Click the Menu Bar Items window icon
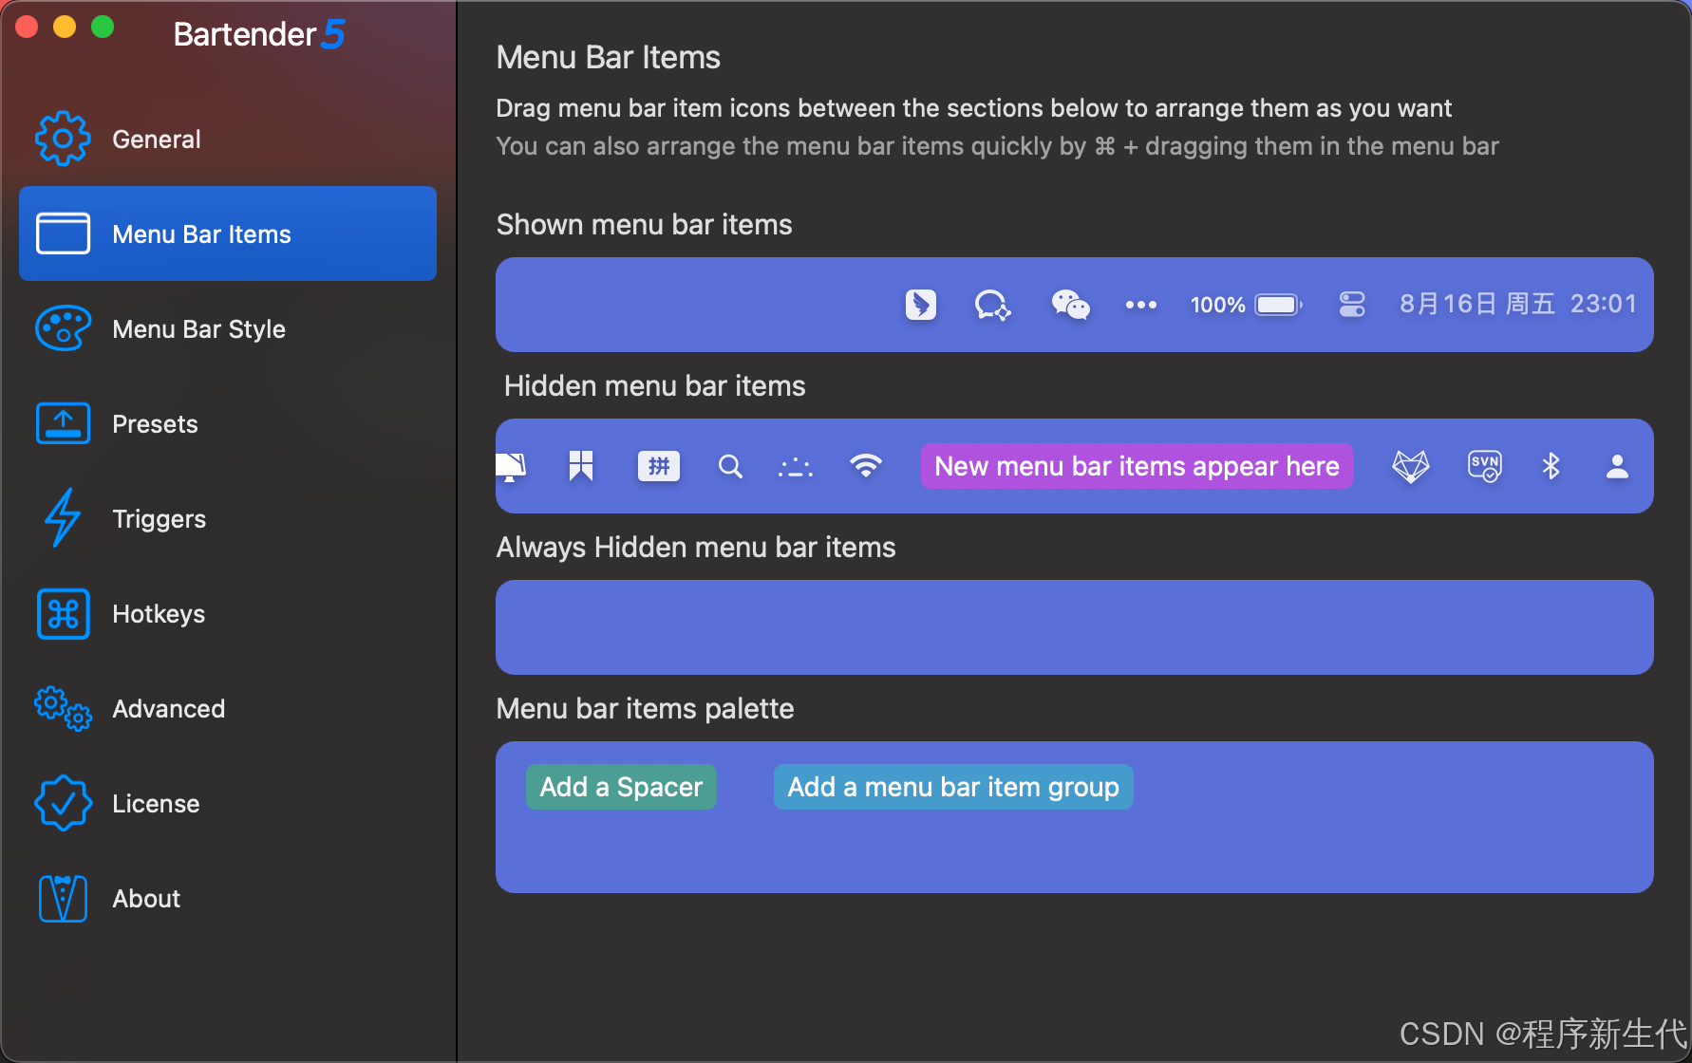The width and height of the screenshot is (1692, 1063). pos(63,233)
